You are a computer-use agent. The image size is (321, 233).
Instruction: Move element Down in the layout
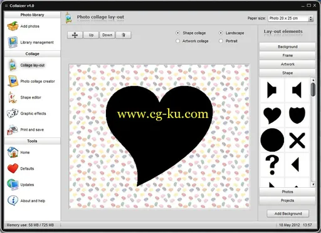click(107, 35)
